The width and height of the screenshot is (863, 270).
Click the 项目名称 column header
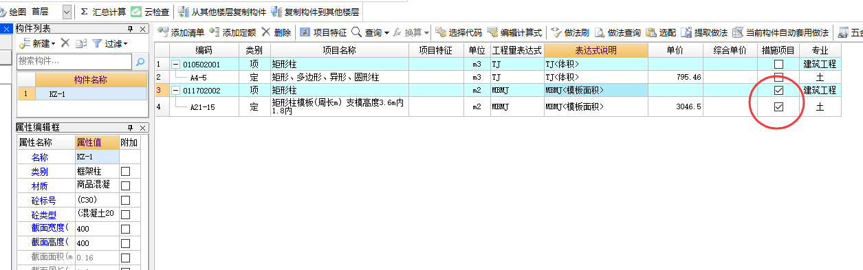coord(340,51)
